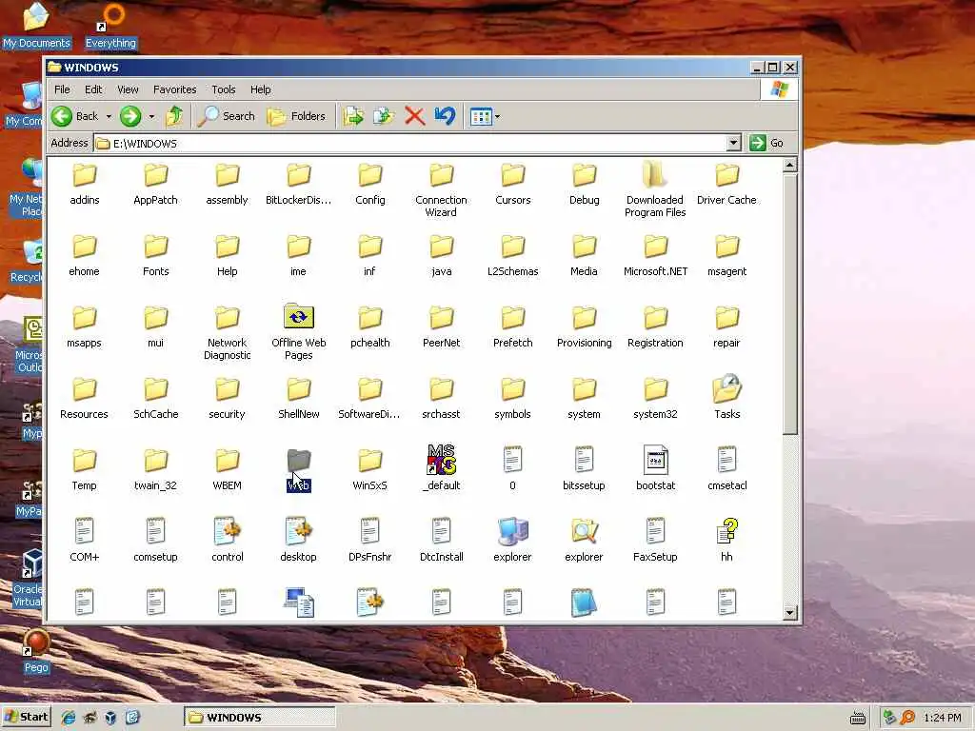Click the on-screen keyboard tray icon
Viewport: 975px width, 731px height.
pos(858,718)
